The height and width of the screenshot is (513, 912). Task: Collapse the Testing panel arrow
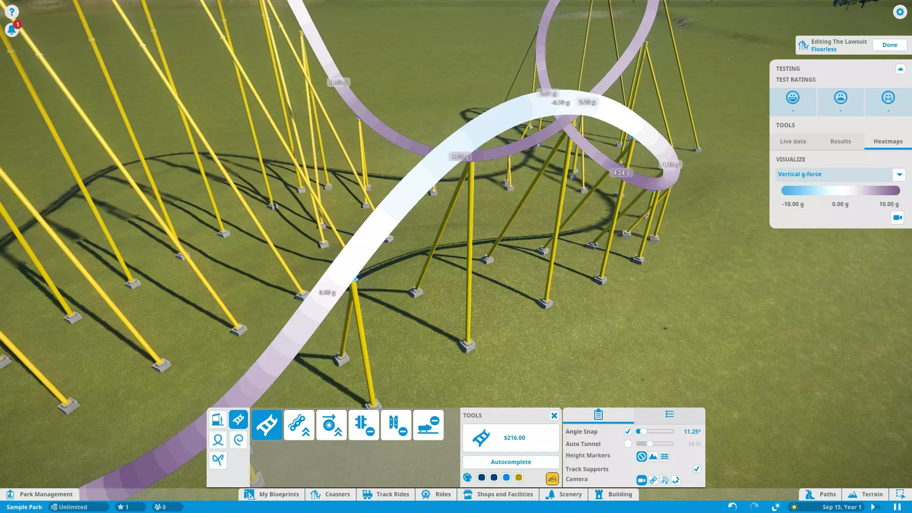click(x=900, y=69)
